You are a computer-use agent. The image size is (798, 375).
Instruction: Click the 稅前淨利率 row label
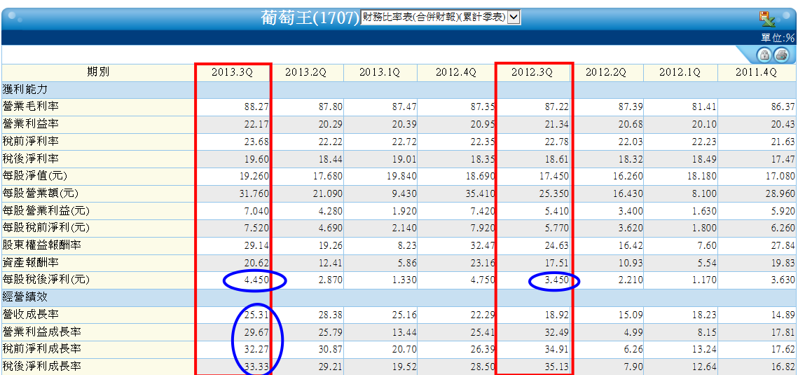click(x=31, y=142)
